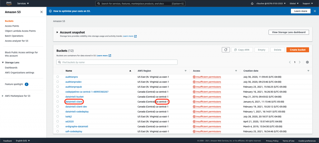Select the dataintell-codedeploy radio button
Viewport: 319px width, 143px height.
click(58, 111)
